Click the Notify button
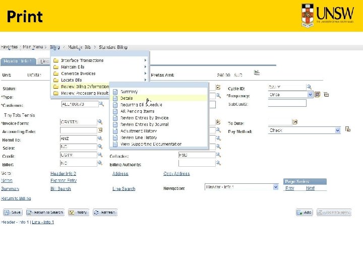 tap(79, 213)
